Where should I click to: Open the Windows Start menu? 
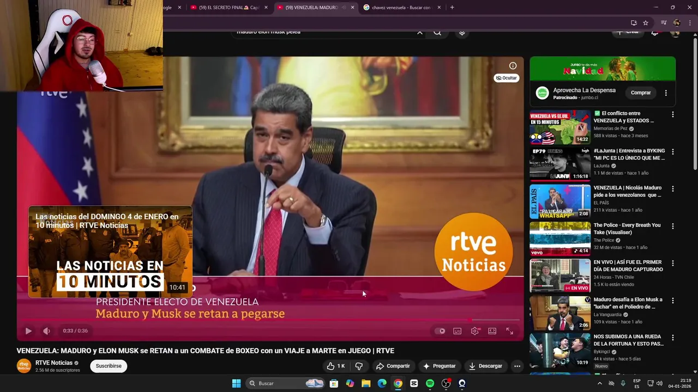tap(236, 383)
